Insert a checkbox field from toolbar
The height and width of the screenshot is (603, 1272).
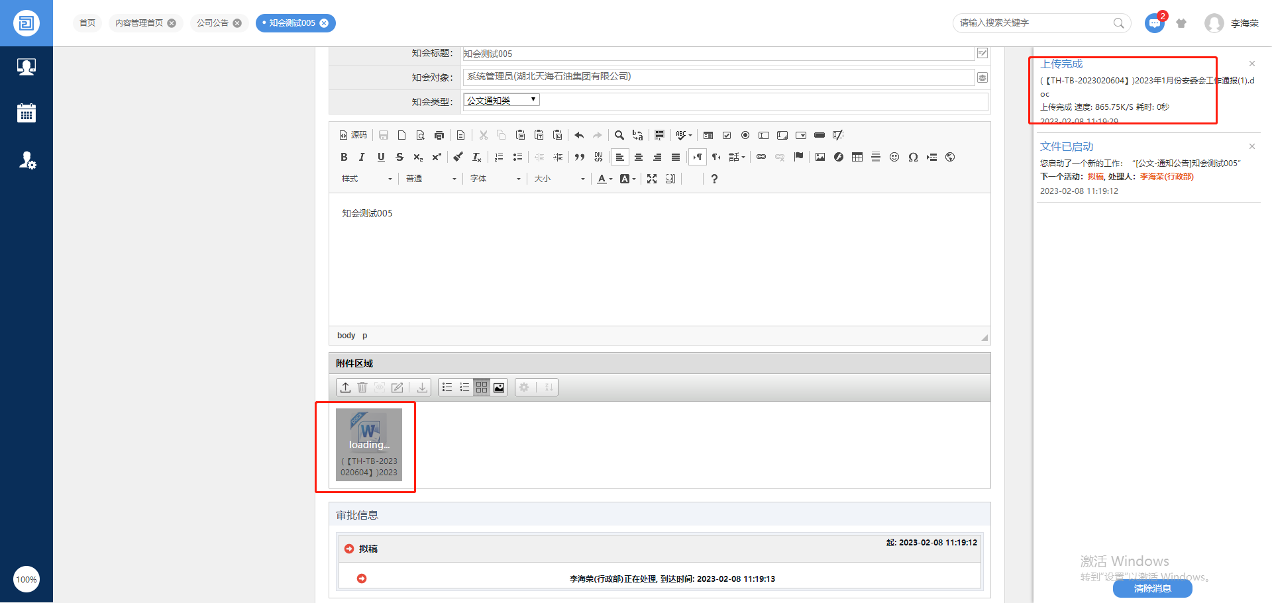coord(727,135)
